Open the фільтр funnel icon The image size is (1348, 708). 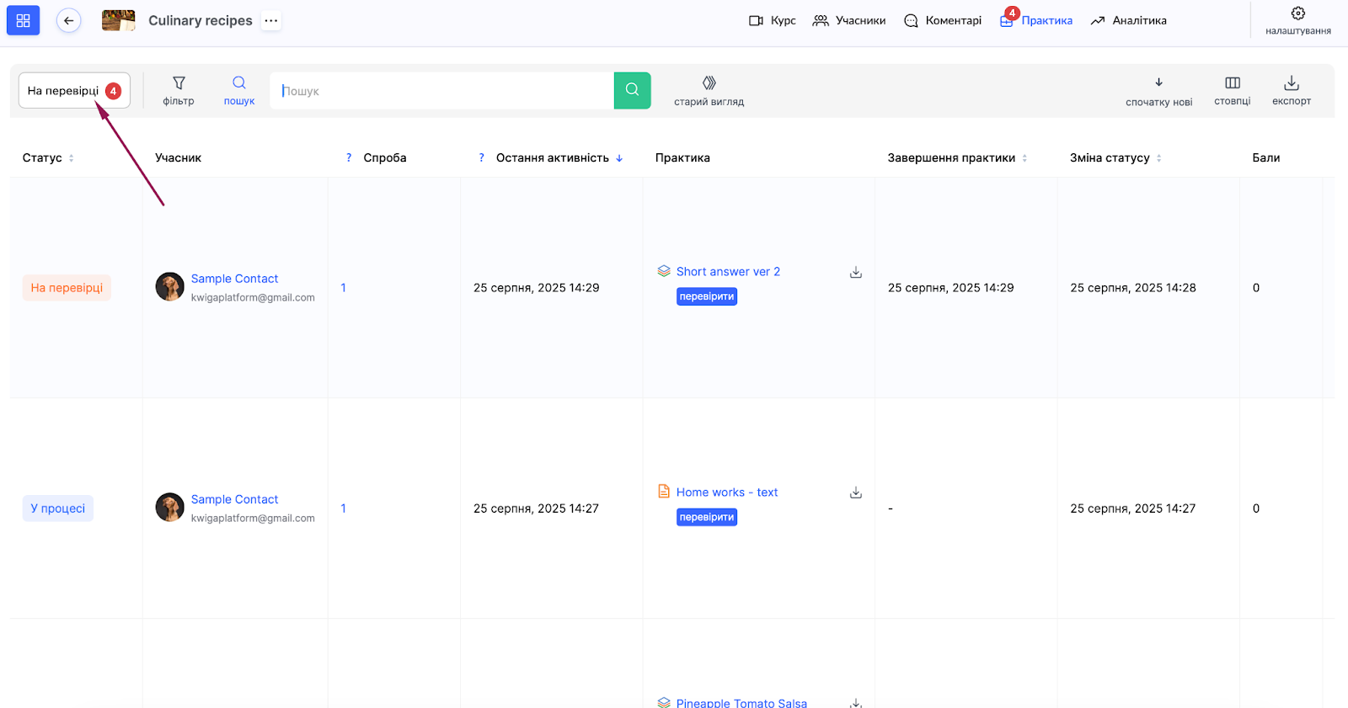[179, 90]
